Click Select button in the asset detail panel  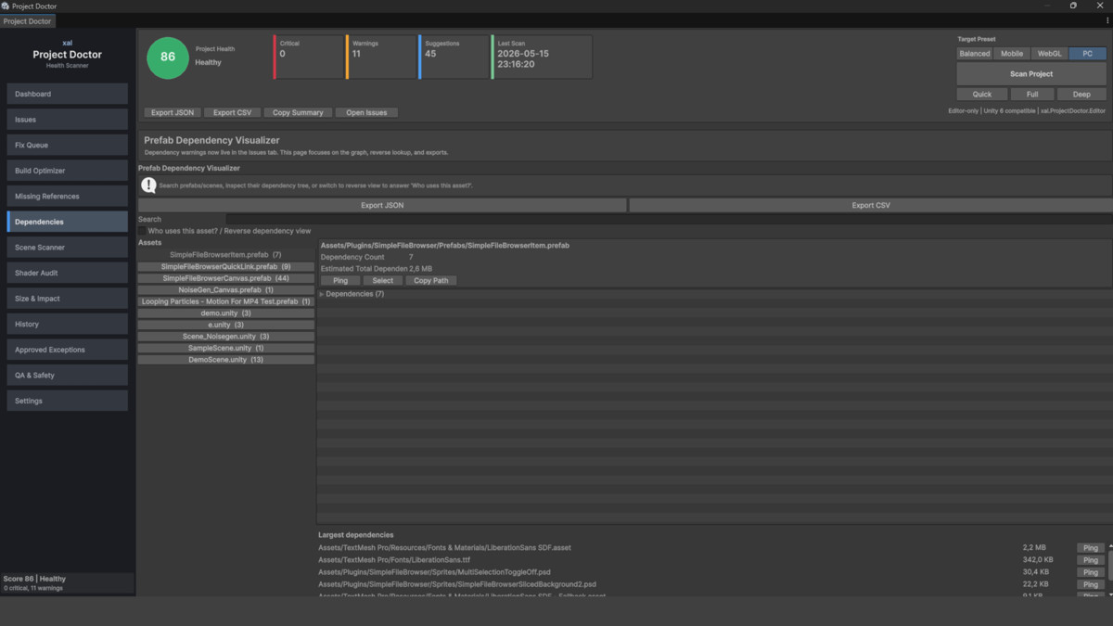(382, 280)
